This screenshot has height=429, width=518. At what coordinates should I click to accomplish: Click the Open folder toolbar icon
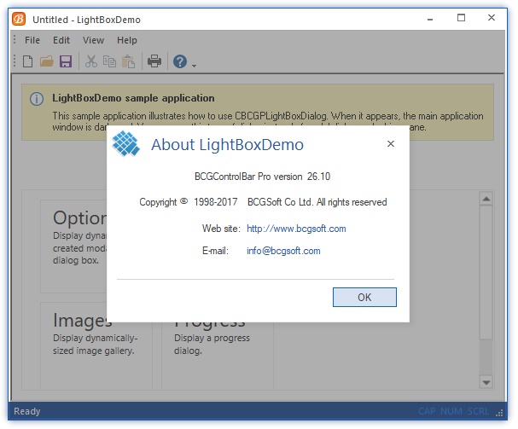point(47,61)
